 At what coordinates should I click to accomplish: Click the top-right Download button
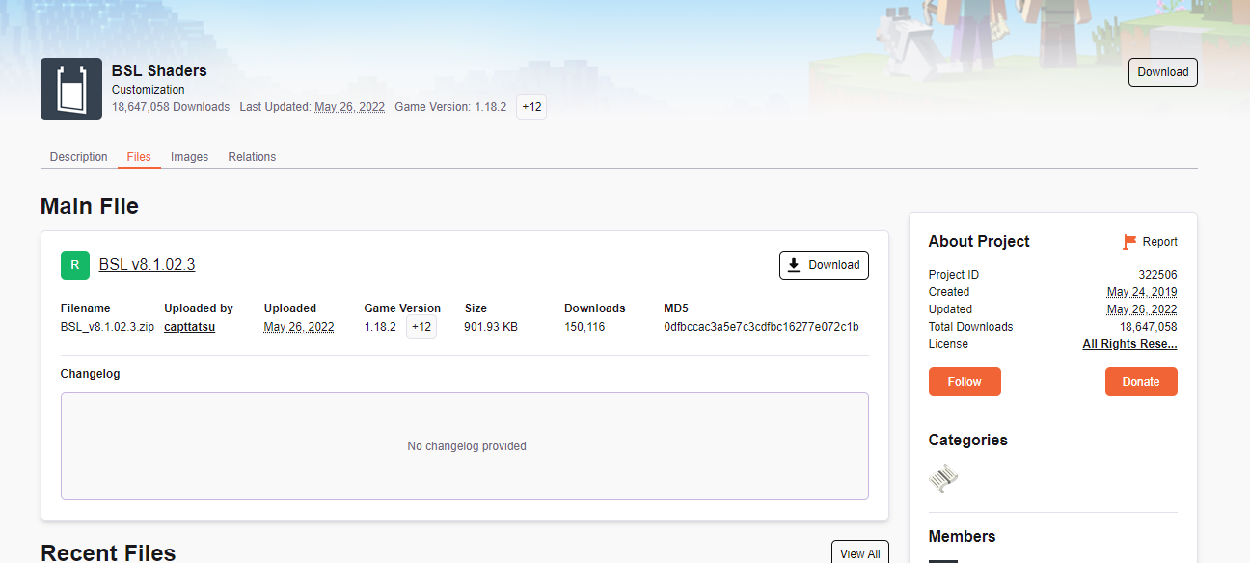(x=1162, y=72)
